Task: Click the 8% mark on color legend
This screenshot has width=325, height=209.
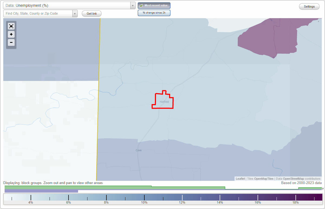Action: [x=106, y=202]
